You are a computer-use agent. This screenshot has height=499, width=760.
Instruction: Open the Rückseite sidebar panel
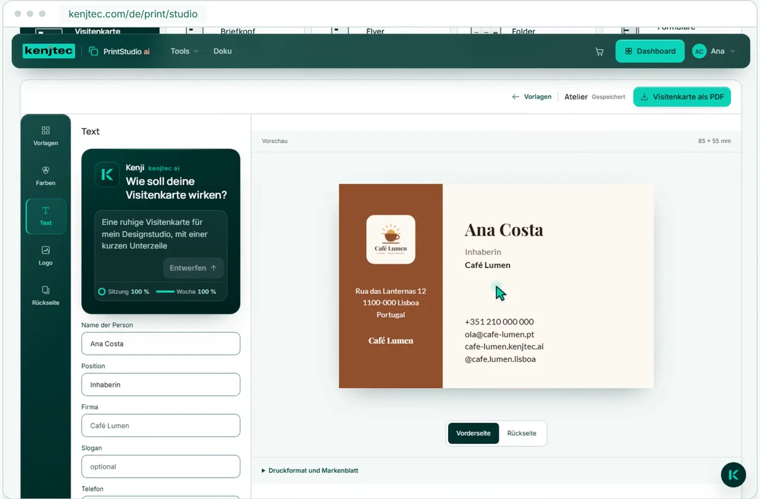(46, 296)
